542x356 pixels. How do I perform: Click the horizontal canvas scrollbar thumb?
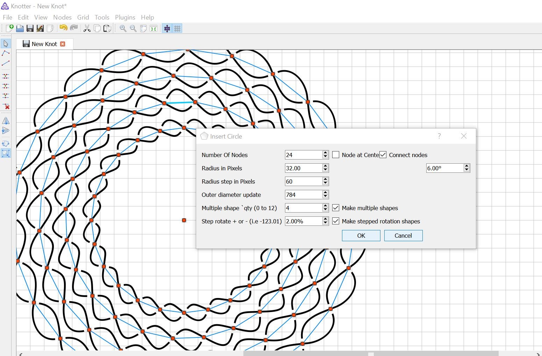[371, 354]
